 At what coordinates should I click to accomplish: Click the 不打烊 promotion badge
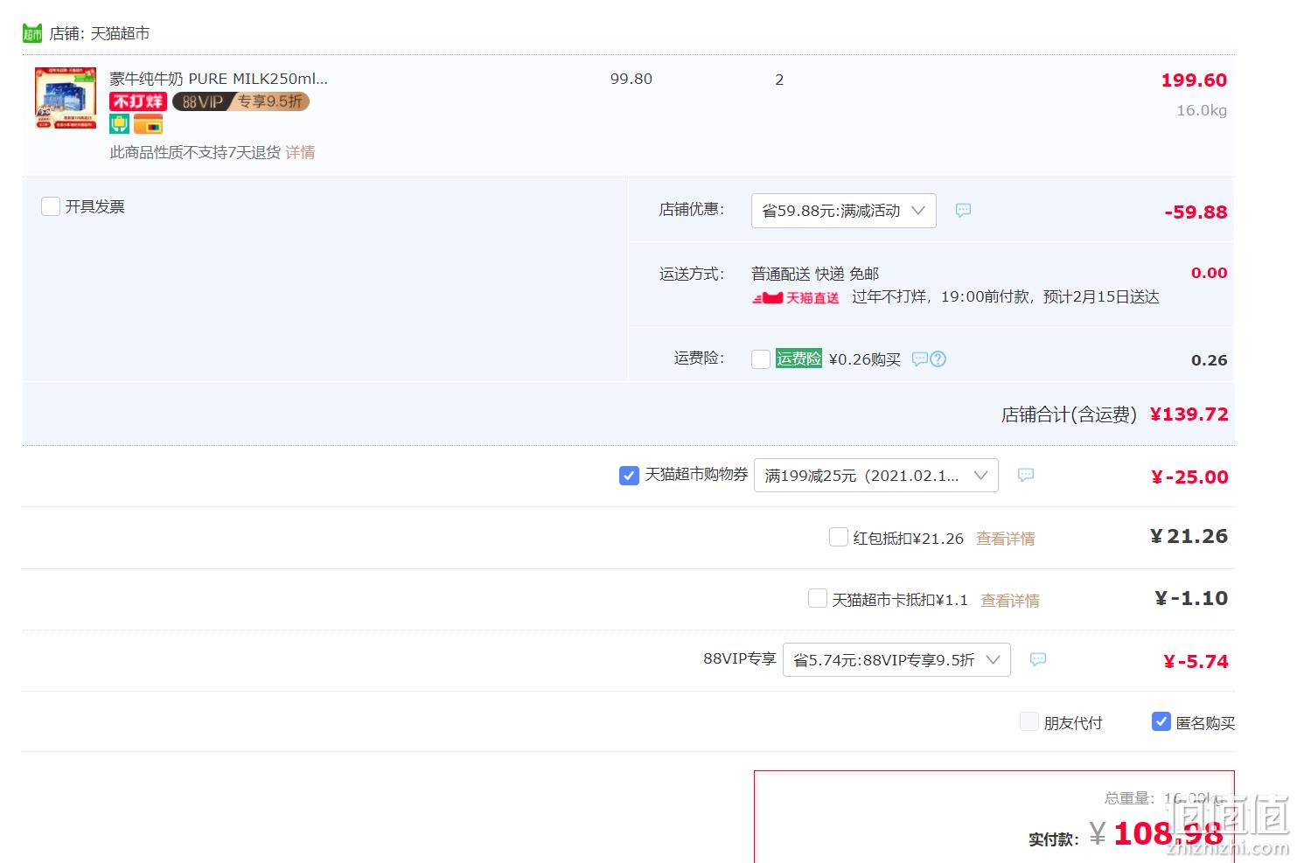click(138, 101)
